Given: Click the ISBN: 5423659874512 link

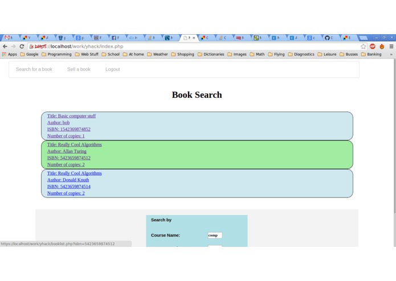Looking at the screenshot, I should click(x=69, y=158).
